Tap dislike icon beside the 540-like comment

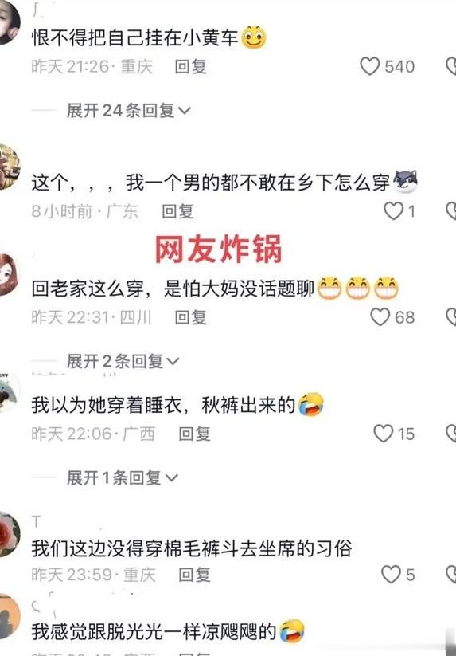pos(451,66)
